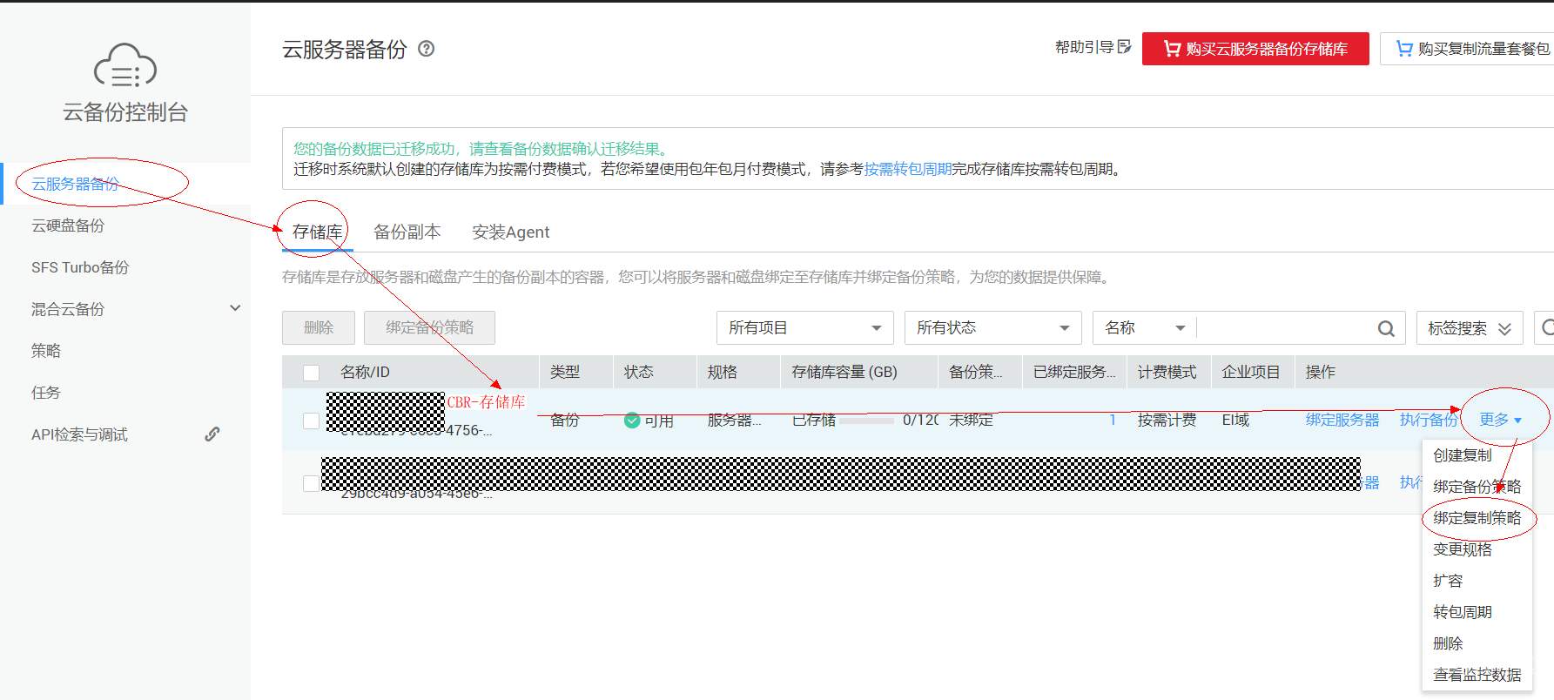Screen dimensions: 1554x700
Task: Click the 存储库容量 (GB) column header
Action: click(844, 372)
